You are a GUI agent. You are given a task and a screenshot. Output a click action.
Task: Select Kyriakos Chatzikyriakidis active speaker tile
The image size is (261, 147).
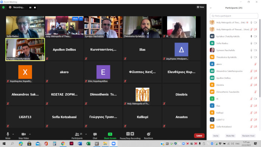click(25, 50)
